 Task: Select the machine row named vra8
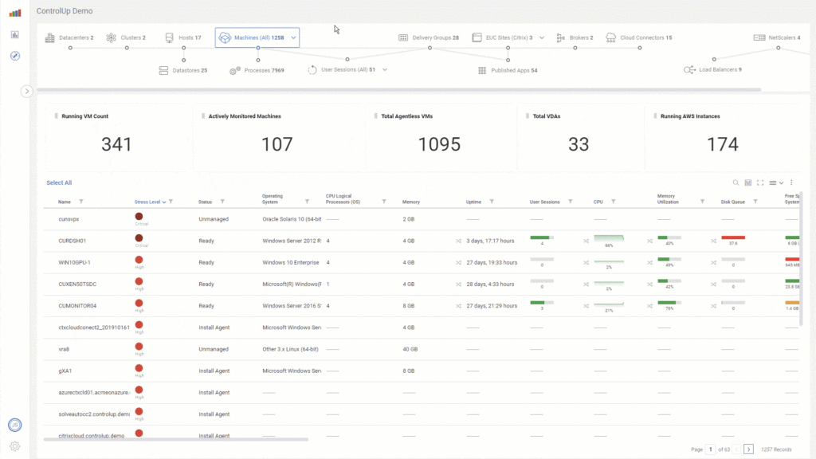pyautogui.click(x=422, y=349)
